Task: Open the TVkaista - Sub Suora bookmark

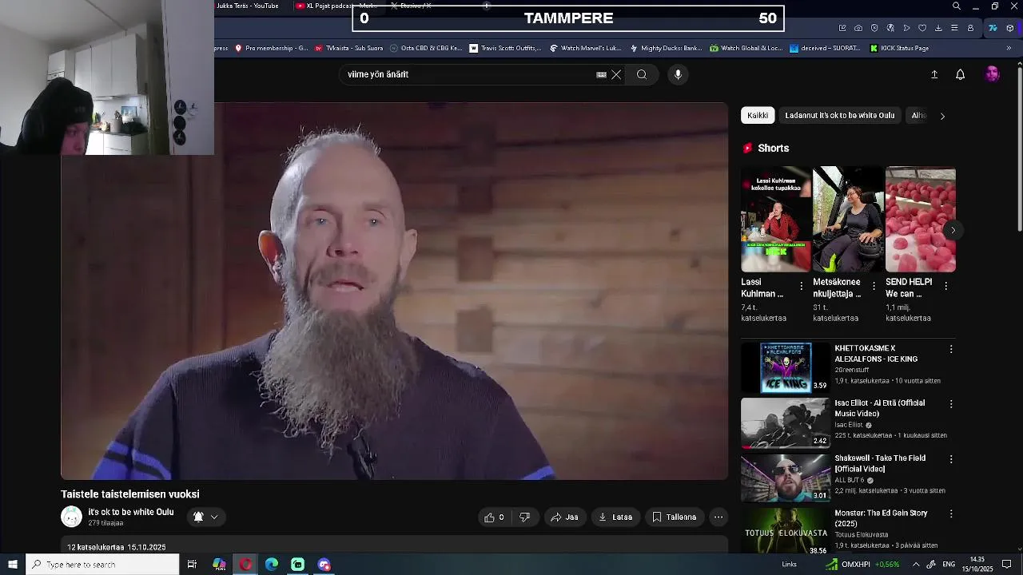Action: click(x=348, y=48)
